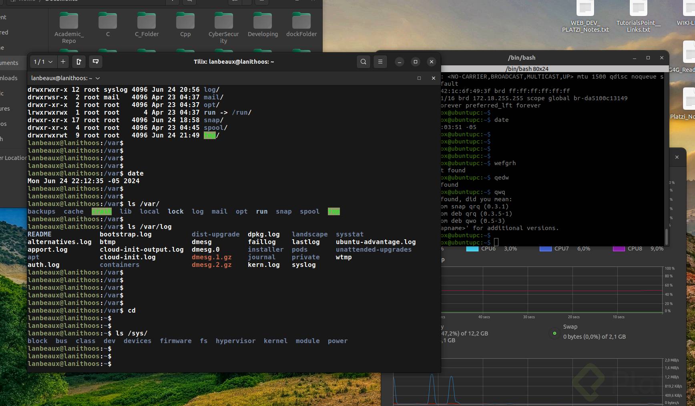Click the CPU6 cyan color swatch
695x406 pixels.
(472, 249)
